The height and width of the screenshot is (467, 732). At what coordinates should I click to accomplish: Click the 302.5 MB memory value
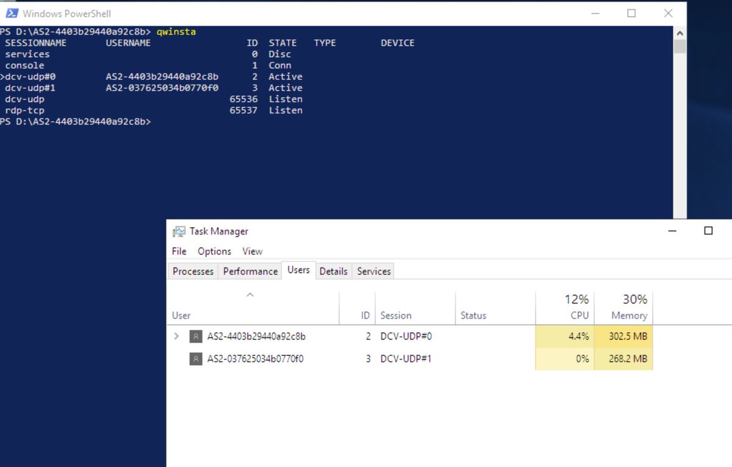pos(628,336)
